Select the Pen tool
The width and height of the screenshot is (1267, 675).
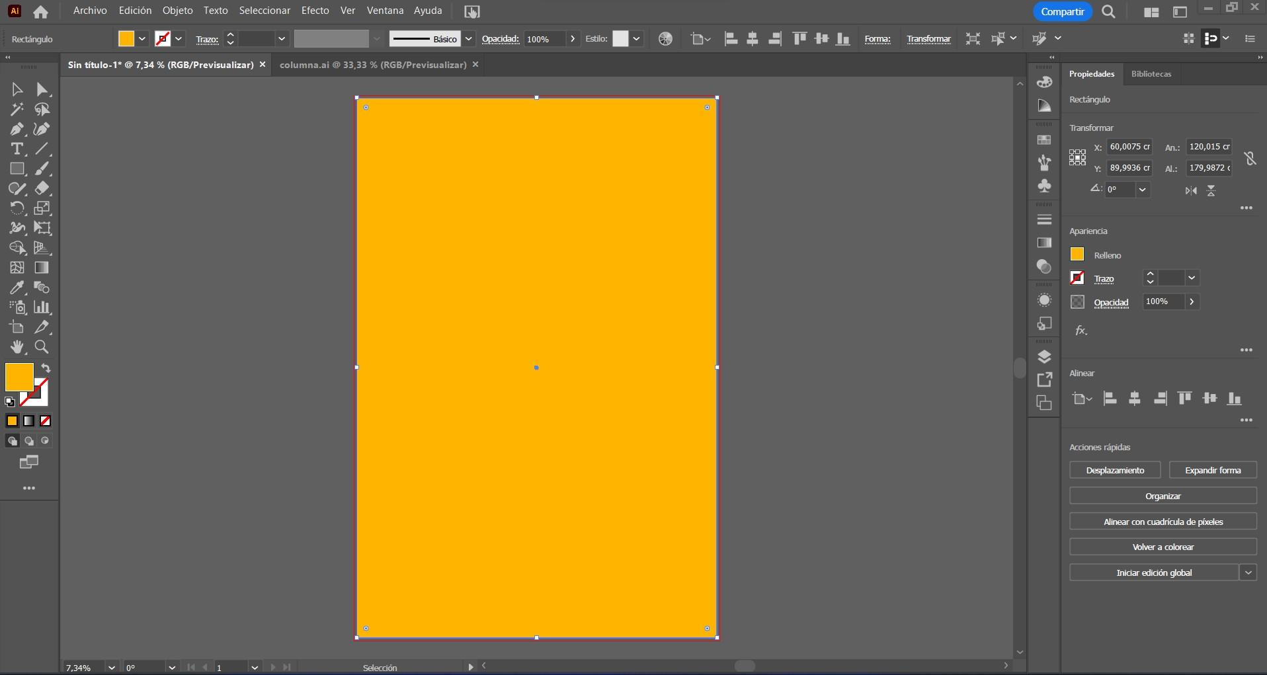(x=17, y=129)
